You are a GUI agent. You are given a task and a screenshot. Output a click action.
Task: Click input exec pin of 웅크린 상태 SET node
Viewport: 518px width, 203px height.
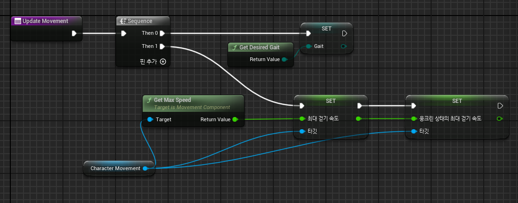click(414, 106)
